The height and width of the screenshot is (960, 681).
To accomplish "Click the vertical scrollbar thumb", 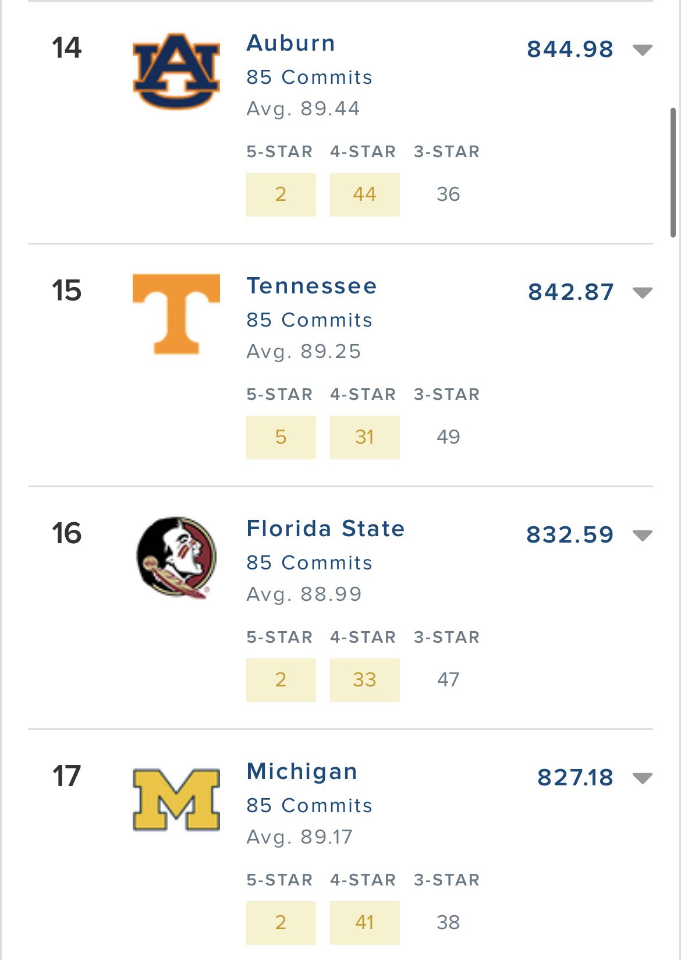I will (673, 172).
